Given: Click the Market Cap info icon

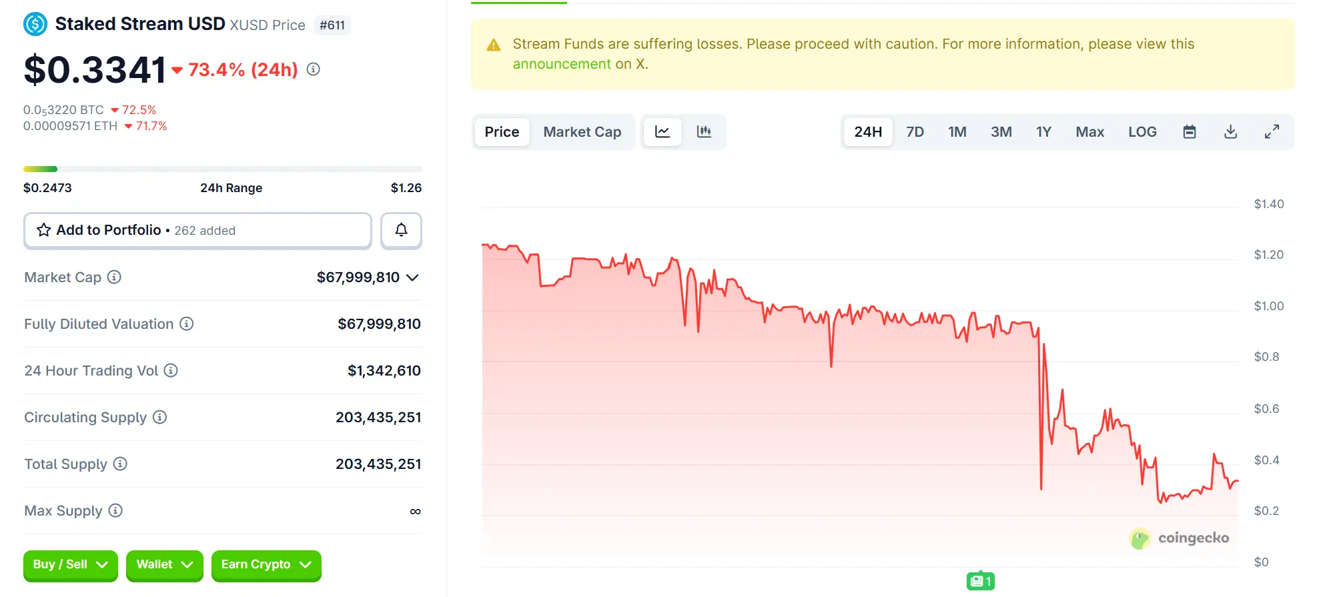Looking at the screenshot, I should pos(115,277).
